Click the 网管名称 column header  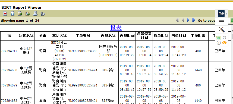click(26, 36)
